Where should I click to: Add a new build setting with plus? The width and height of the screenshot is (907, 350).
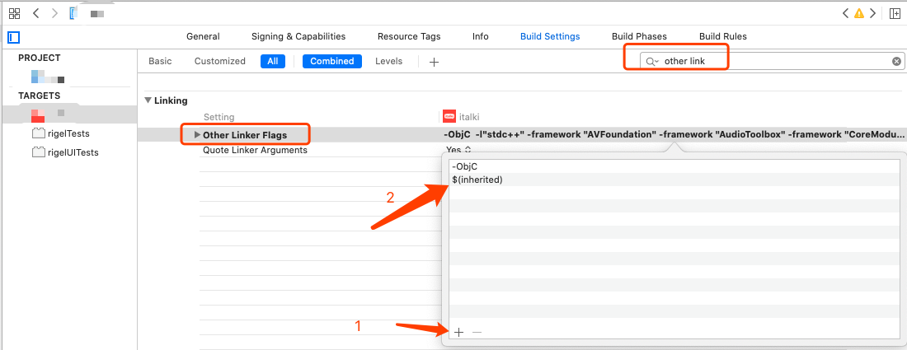click(434, 62)
